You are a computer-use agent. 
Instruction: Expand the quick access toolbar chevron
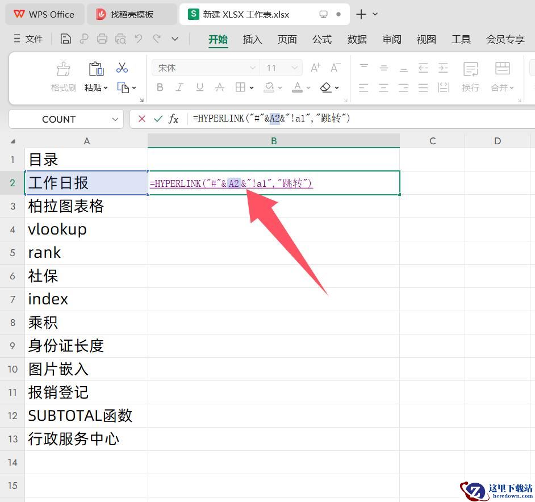point(175,39)
